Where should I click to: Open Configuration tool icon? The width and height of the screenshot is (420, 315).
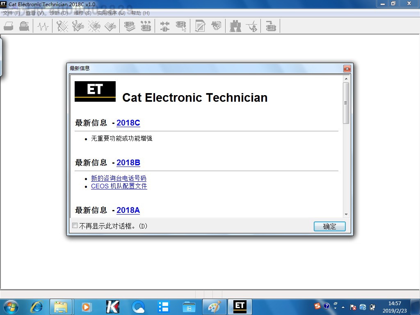146,26
